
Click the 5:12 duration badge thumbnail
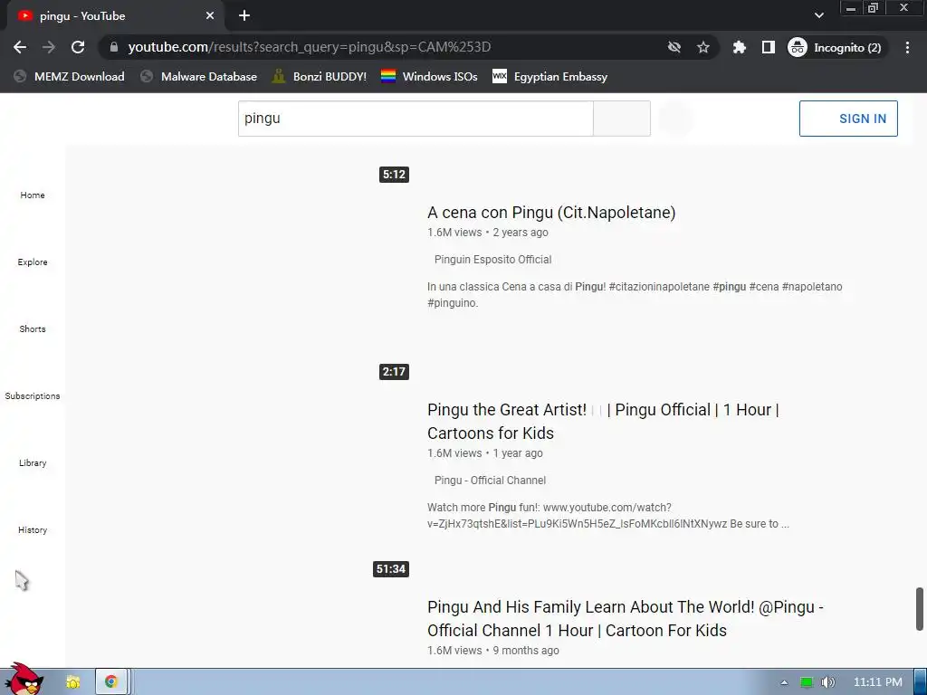coord(394,175)
